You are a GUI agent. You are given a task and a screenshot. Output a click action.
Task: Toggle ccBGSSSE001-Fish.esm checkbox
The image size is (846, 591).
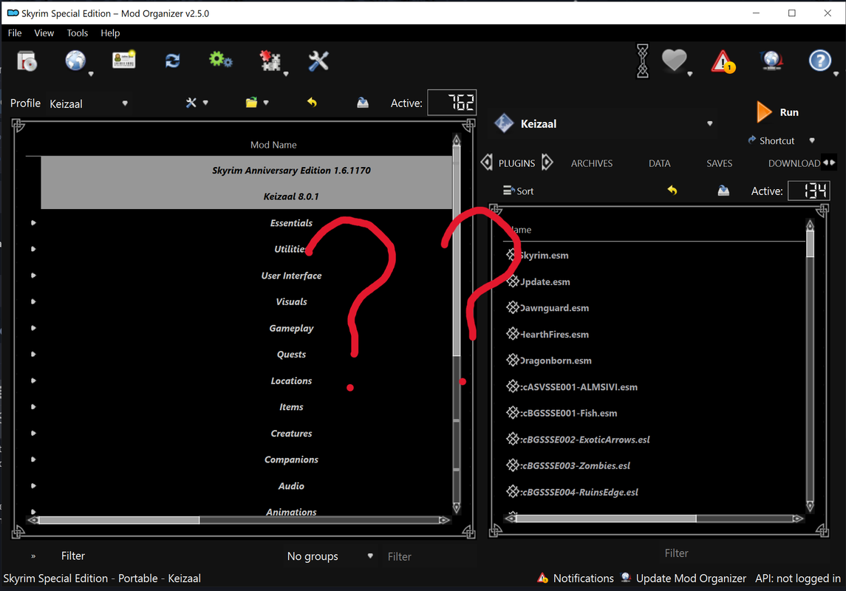pos(513,413)
